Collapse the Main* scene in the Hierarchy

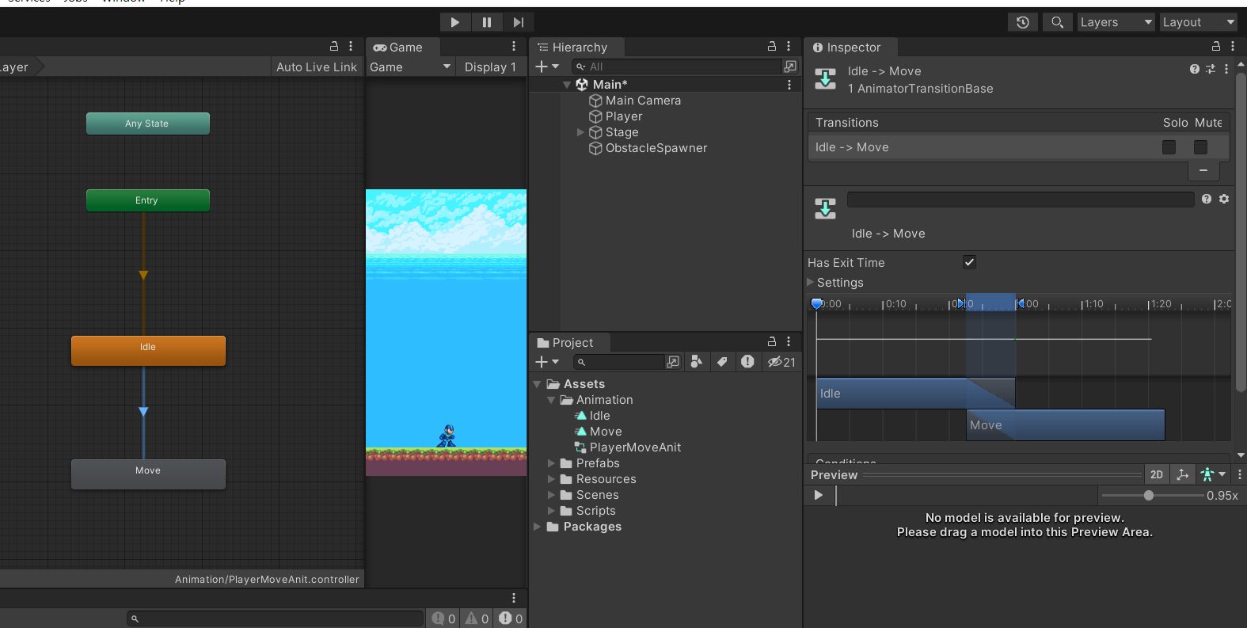point(567,85)
